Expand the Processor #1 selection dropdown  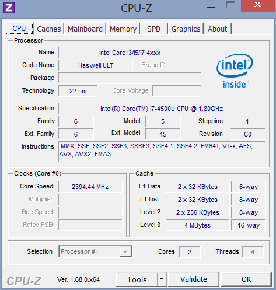(x=125, y=251)
